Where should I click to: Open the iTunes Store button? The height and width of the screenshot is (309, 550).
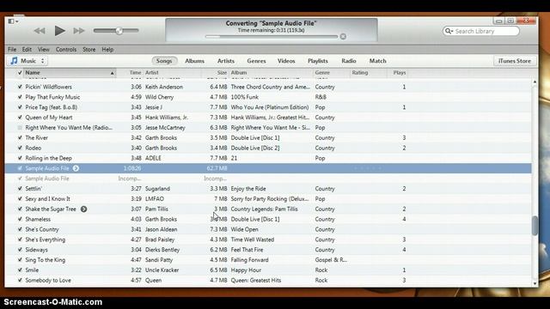click(515, 61)
